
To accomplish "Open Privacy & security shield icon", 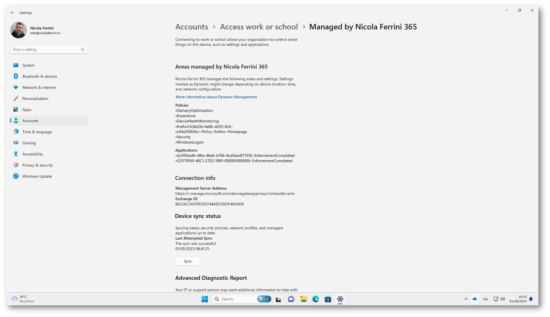I will tap(16, 165).
